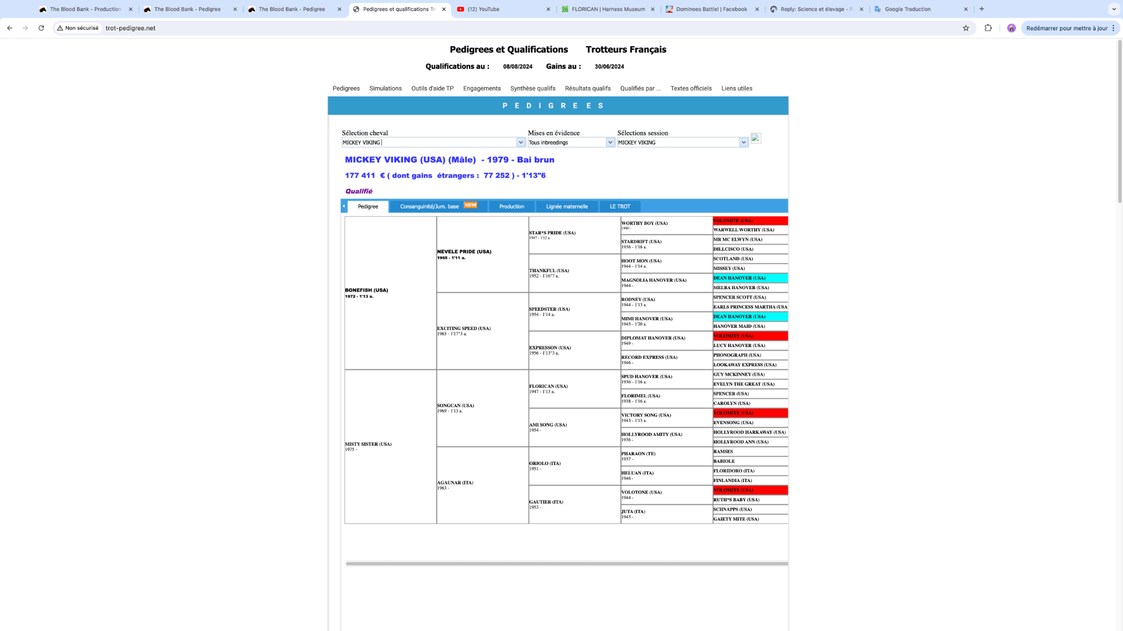Reload the trot-pedigree page
This screenshot has width=1123, height=631.
pyautogui.click(x=41, y=28)
